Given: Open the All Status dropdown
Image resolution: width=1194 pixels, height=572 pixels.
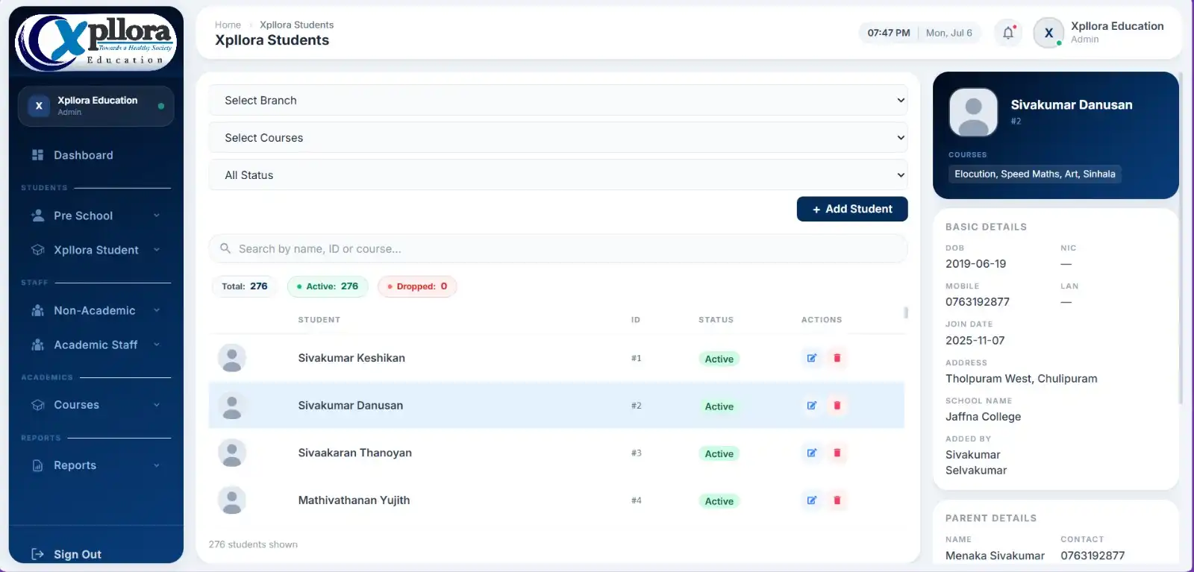Looking at the screenshot, I should 558,175.
